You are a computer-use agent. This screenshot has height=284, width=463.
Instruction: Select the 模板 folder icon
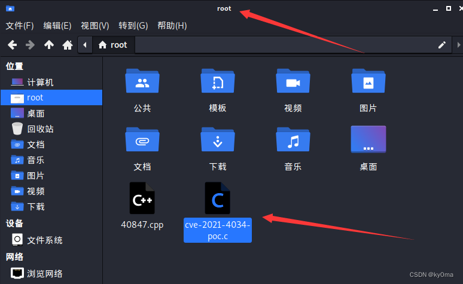[x=218, y=81]
